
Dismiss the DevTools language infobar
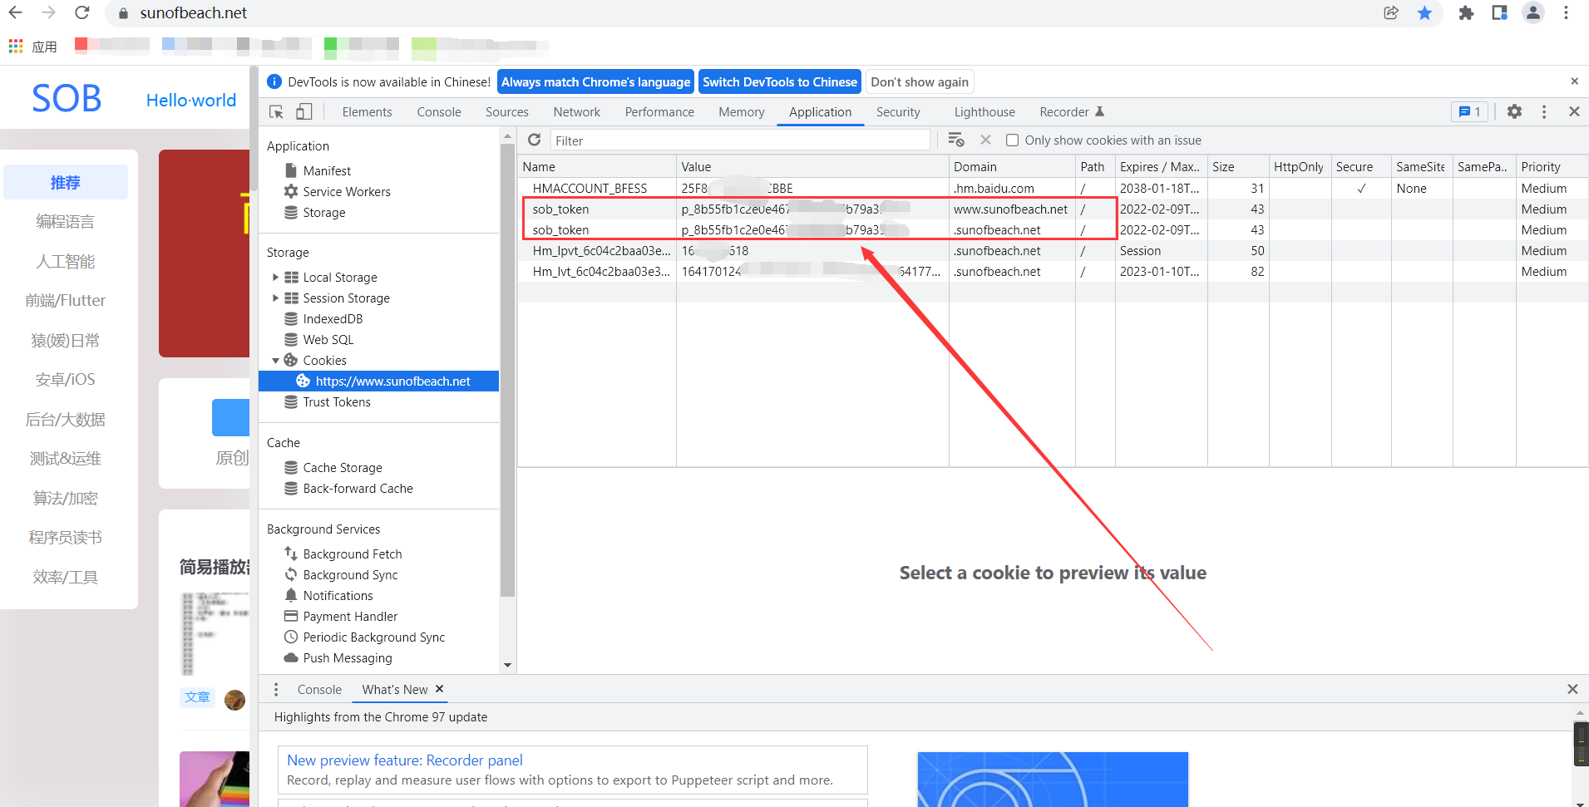point(1574,81)
